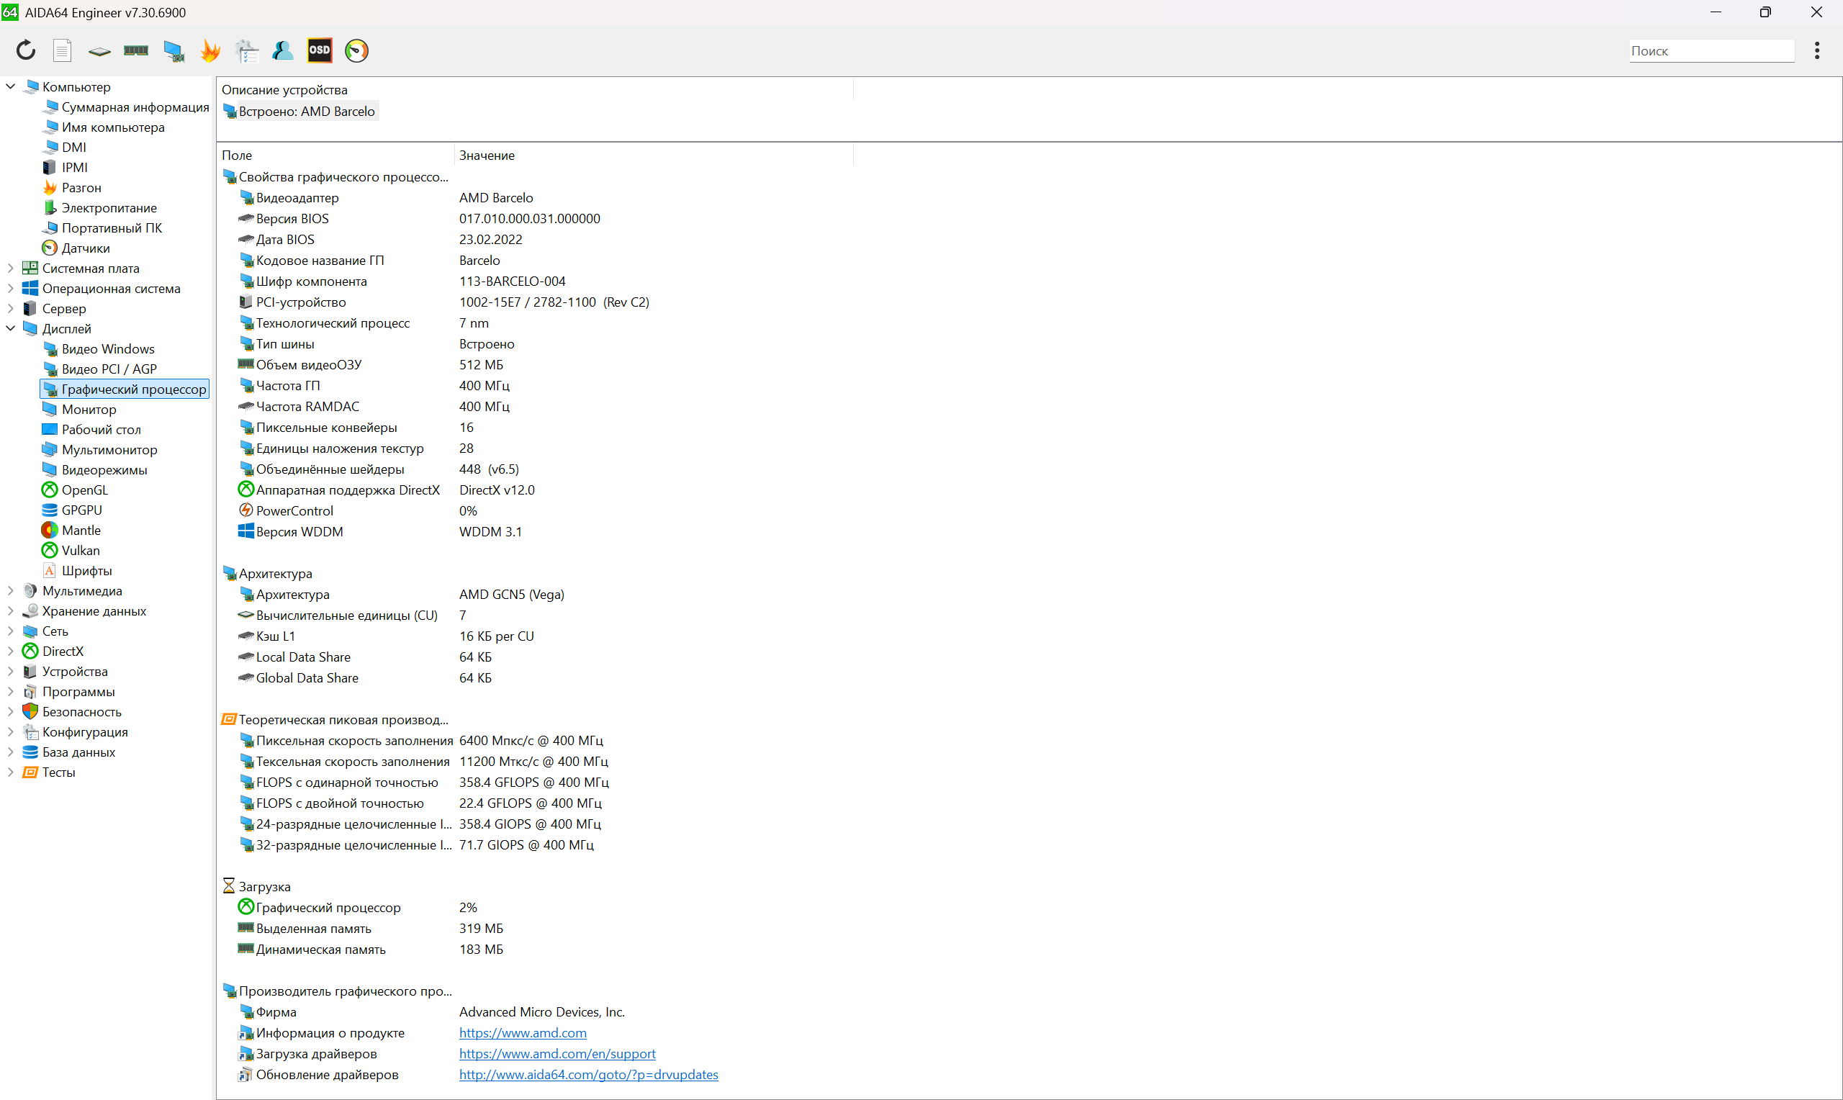Expand the Сеть tree node
1843x1100 pixels.
(x=10, y=631)
